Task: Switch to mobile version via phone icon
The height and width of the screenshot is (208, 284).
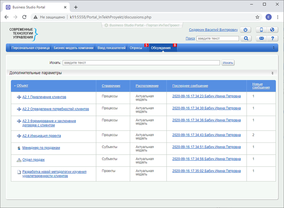Action: click(x=262, y=30)
